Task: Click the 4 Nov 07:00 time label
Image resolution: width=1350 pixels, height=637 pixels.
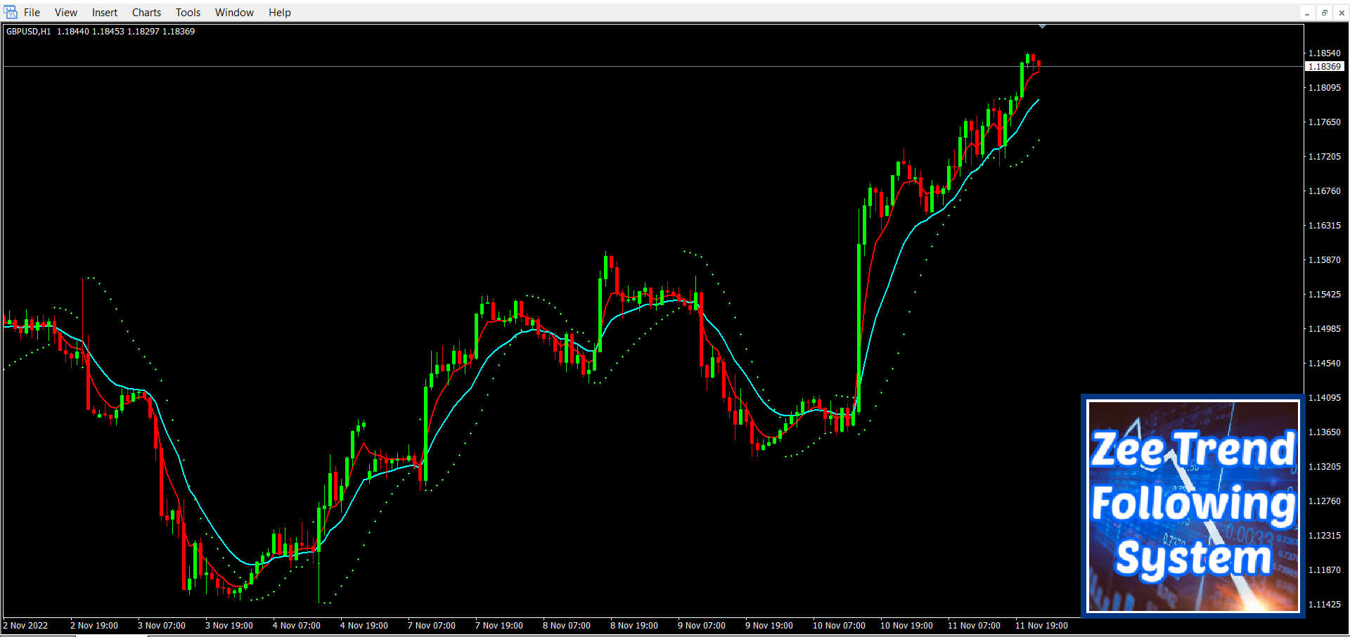Action: 297,626
